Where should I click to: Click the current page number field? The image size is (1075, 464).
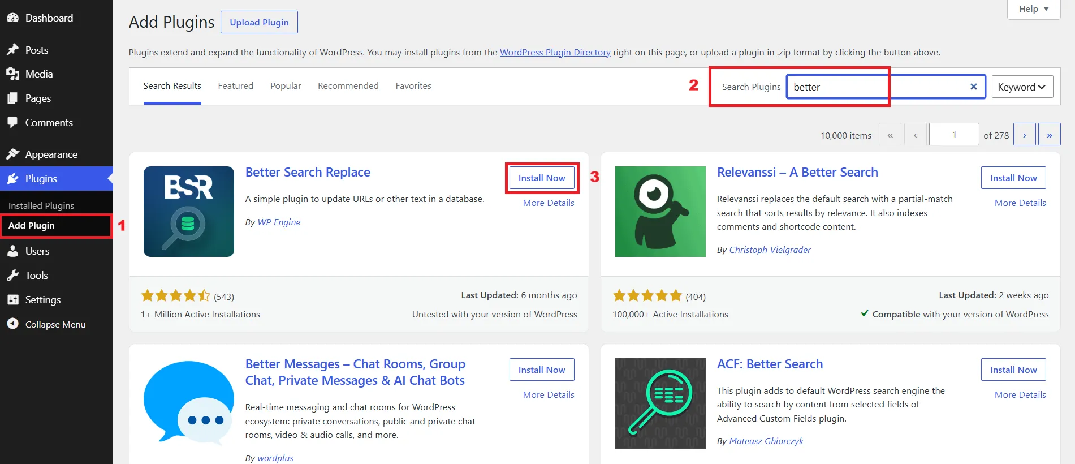pyautogui.click(x=955, y=135)
